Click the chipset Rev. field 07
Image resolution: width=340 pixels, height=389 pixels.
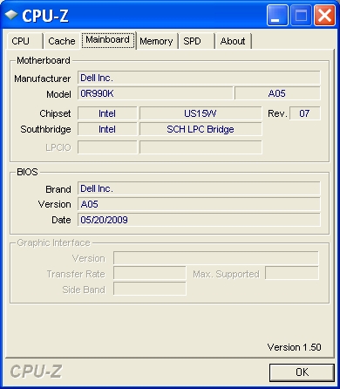tap(305, 113)
